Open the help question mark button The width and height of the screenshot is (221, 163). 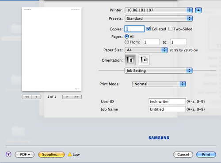8,155
